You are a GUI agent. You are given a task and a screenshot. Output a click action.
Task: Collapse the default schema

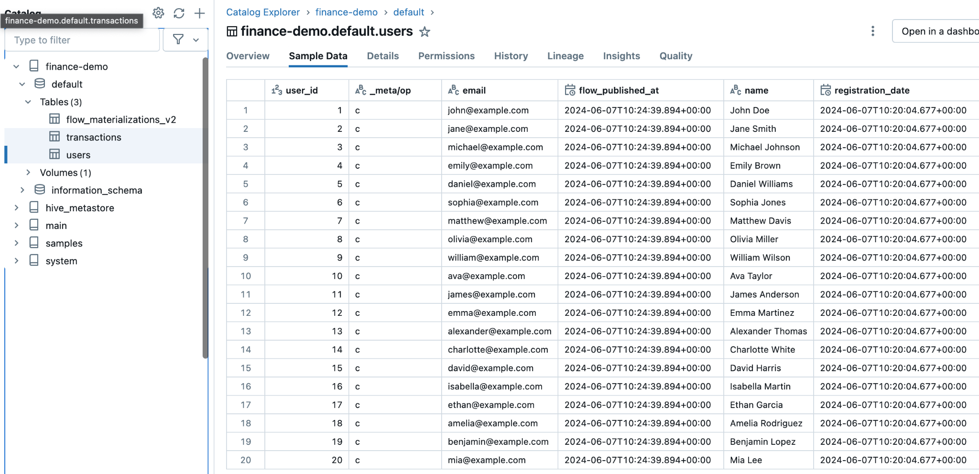[22, 84]
